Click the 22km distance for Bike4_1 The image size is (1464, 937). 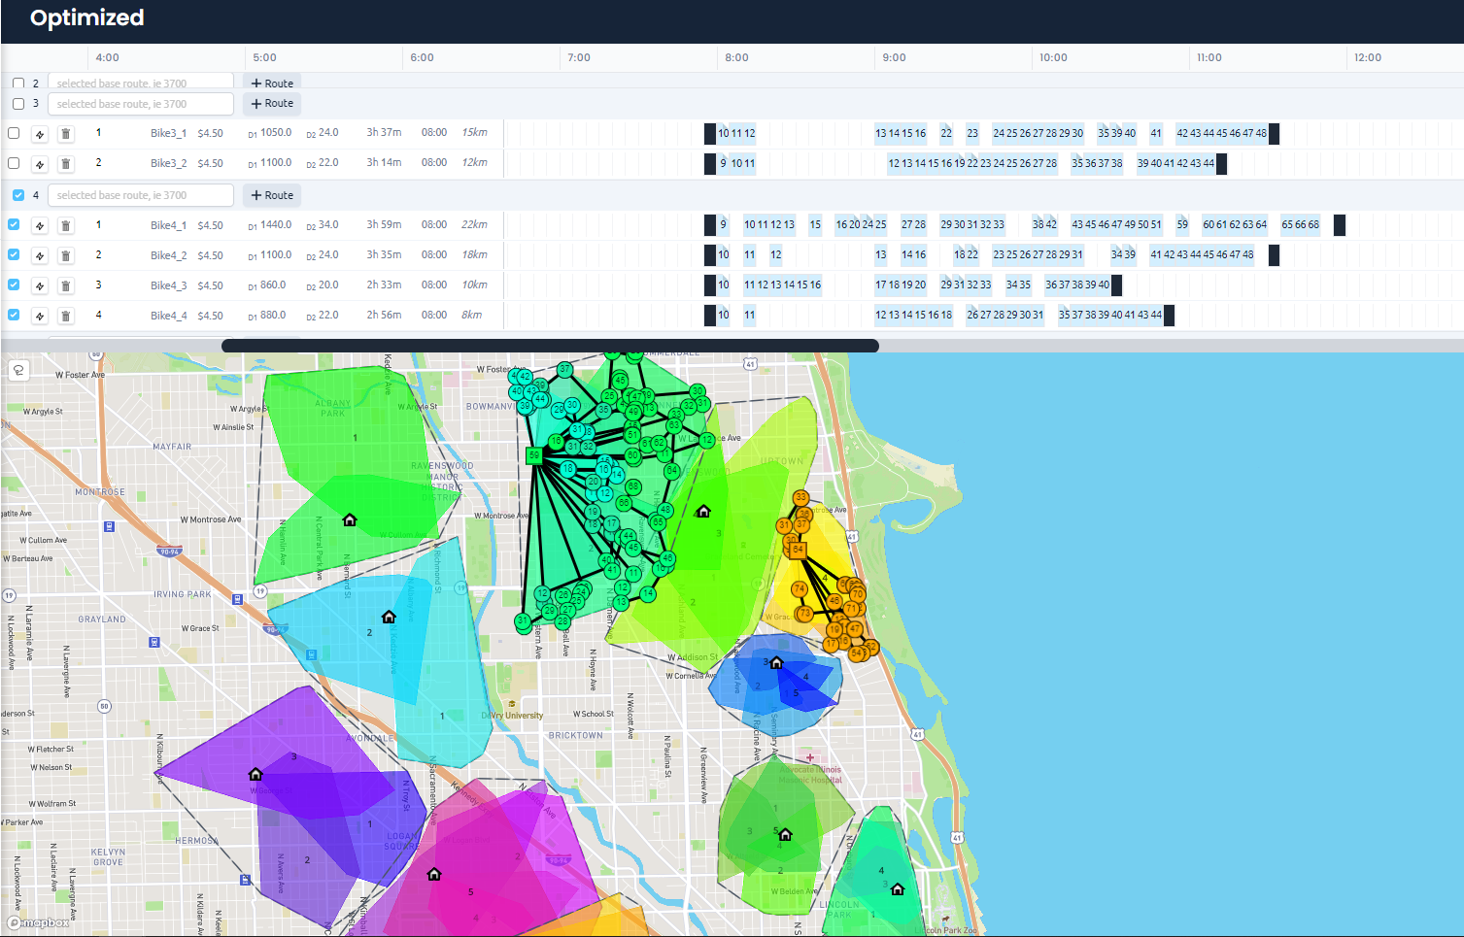click(474, 225)
